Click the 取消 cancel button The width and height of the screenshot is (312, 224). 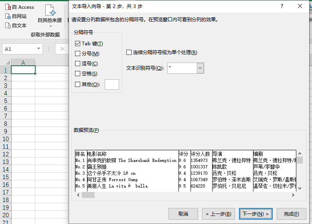[183, 214]
